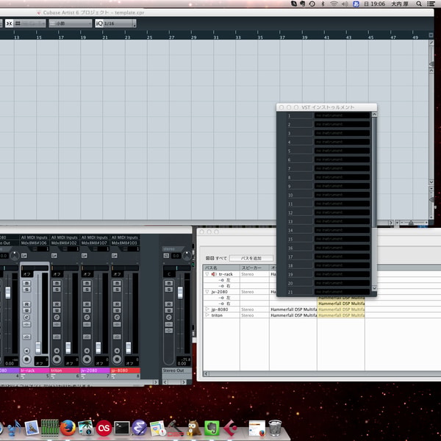This screenshot has width=441, height=441.
Task: Click write automation button on tr-rack channel
Action: [x=26, y=310]
